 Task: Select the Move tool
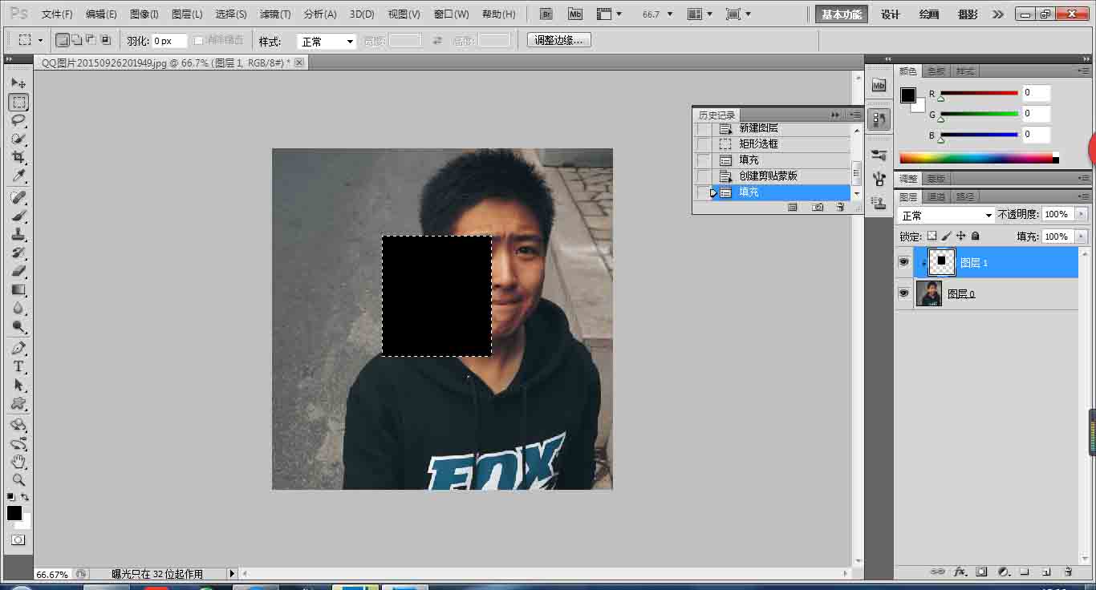(x=18, y=83)
